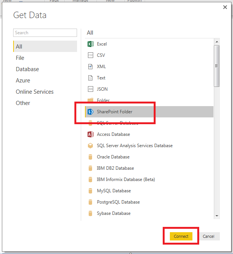Screen dimensions: 233x254
Task: Select MySQL Database entry
Action: coord(149,191)
